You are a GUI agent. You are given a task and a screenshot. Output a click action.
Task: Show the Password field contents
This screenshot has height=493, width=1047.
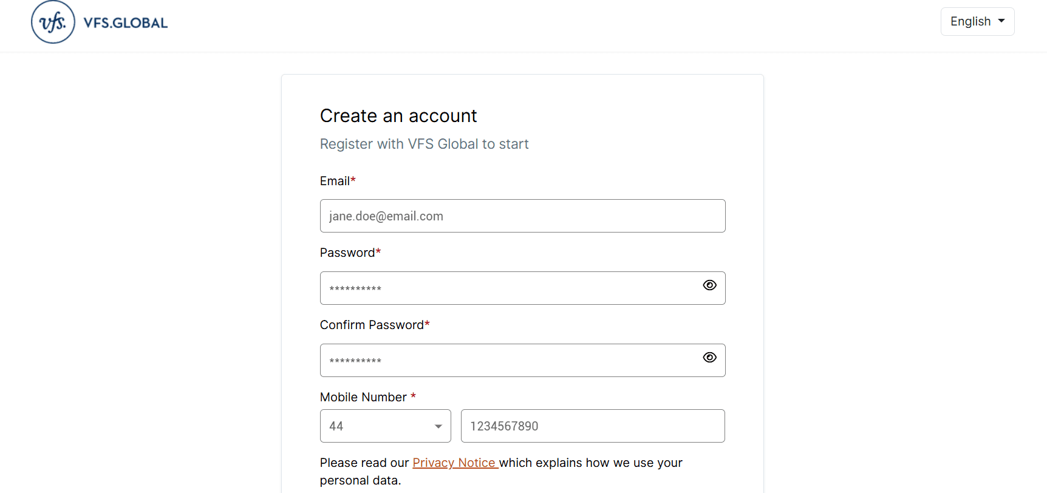point(709,285)
